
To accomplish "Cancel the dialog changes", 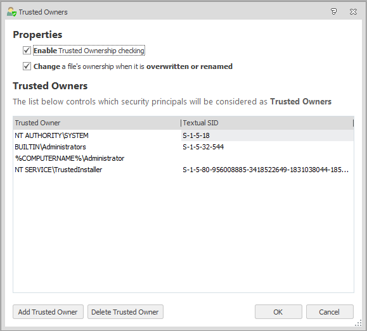I will point(330,311).
